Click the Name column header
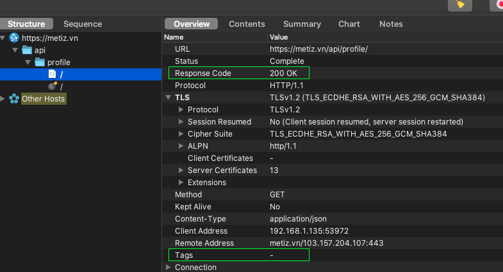503x272 pixels. click(x=174, y=37)
